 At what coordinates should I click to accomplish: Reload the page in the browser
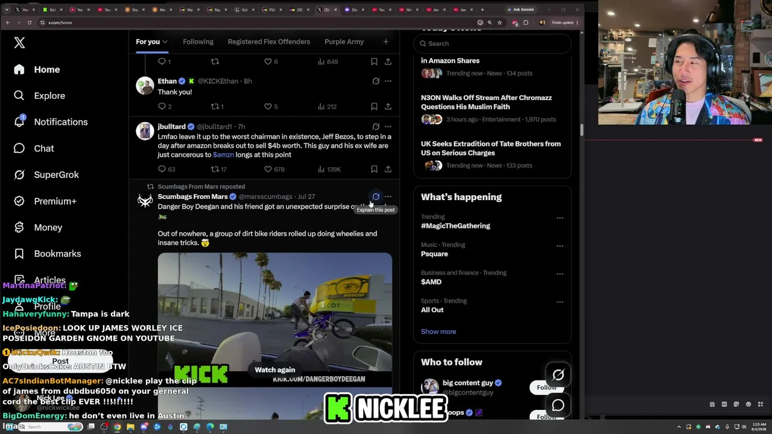29,22
